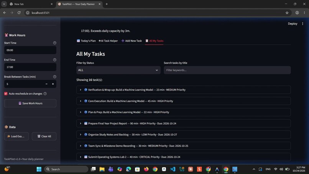The width and height of the screenshot is (309, 174).
Task: Click the ENG language indicator
Action: [x=268, y=169]
